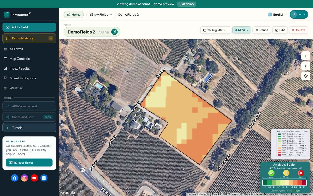The height and width of the screenshot is (196, 313).
Task: Open All Farms in sidebar
Action: click(29, 49)
